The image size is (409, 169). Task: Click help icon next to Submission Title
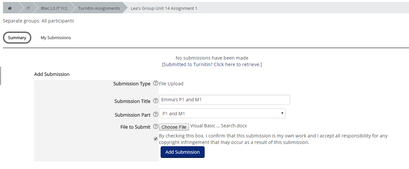(x=155, y=101)
